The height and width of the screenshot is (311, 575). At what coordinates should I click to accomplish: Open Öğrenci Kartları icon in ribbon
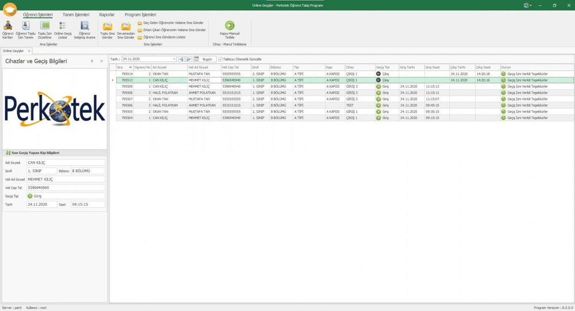tap(7, 30)
